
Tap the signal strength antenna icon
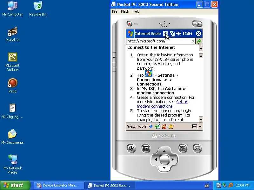coord(172,34)
